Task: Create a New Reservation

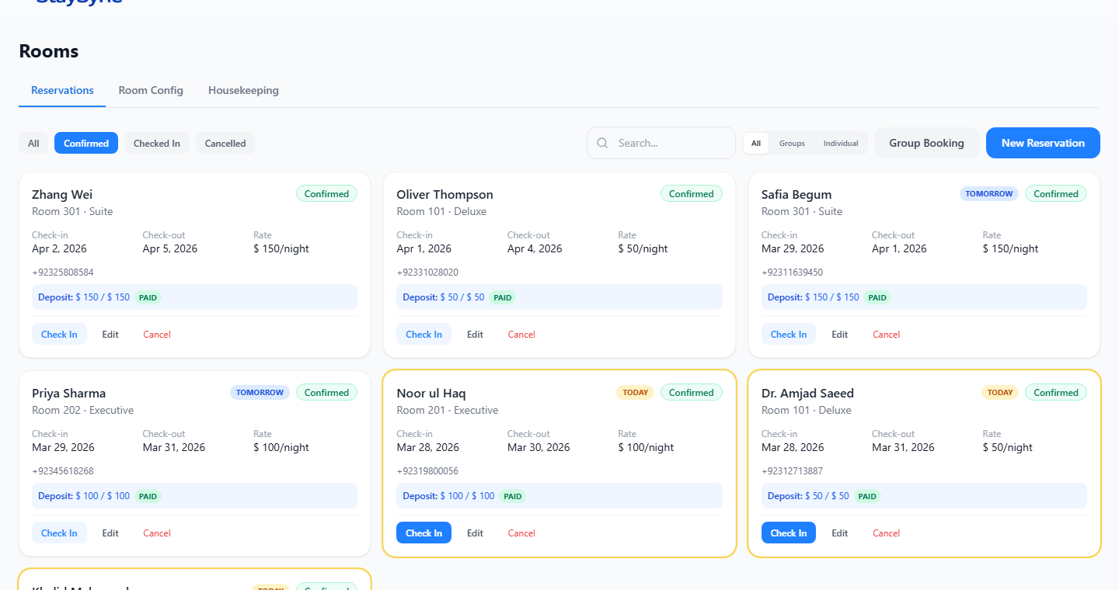Action: (1043, 143)
